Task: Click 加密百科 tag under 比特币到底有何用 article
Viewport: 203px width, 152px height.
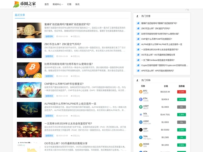Action: (49, 76)
